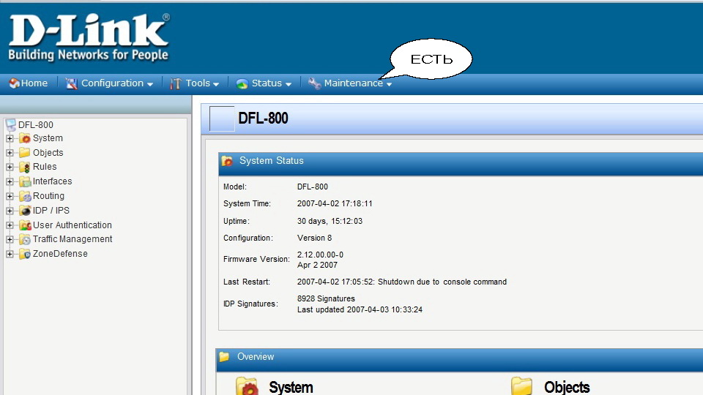The height and width of the screenshot is (395, 703).
Task: Select DFL-800 root in tree
Action: tap(35, 125)
